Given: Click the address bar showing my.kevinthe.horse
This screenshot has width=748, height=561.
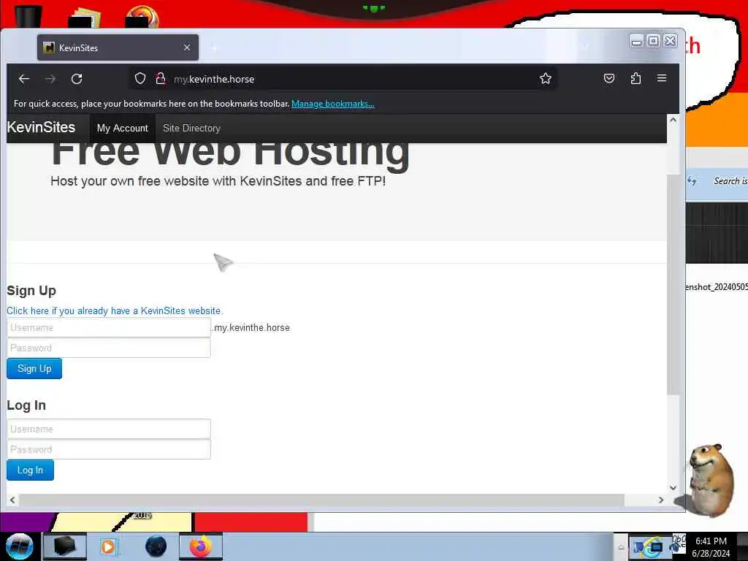Looking at the screenshot, I should 343,79.
